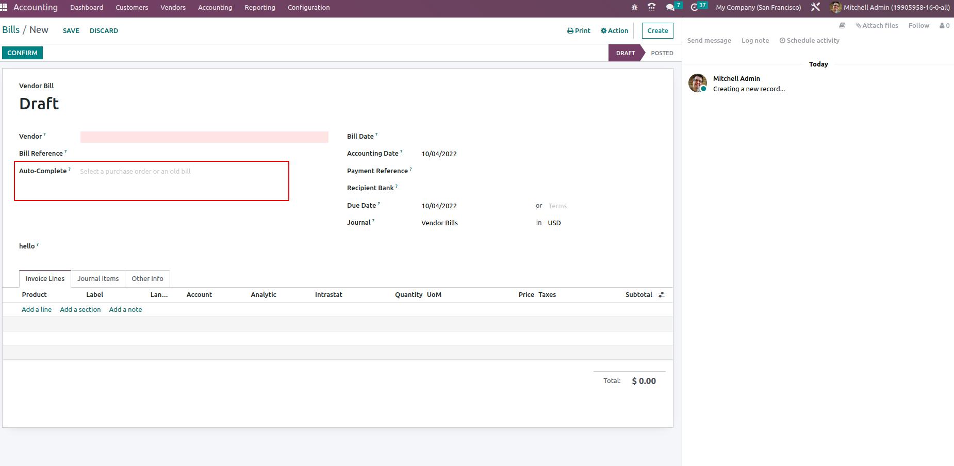Click the Print button
Viewport: 954px width, 466px height.
point(579,30)
